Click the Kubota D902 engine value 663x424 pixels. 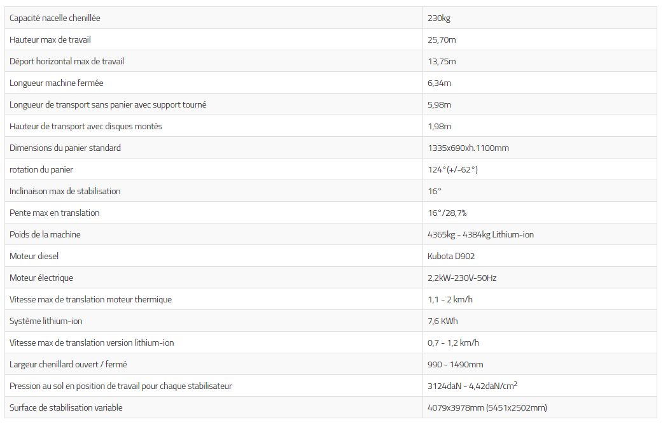[x=451, y=256]
